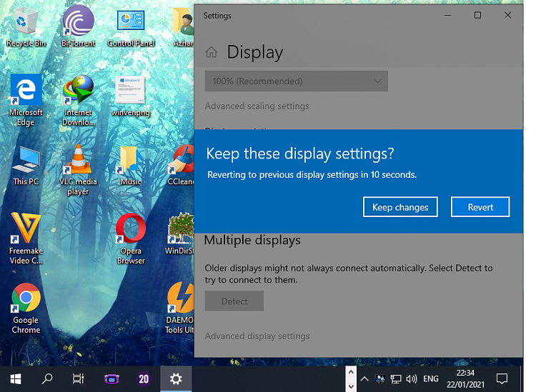Viewport: 536px width, 392px height.
Task: Select DAEMON Tools Ultra icon
Action: coord(180,308)
